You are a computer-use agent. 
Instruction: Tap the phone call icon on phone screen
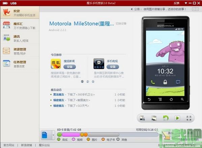tap(153, 82)
